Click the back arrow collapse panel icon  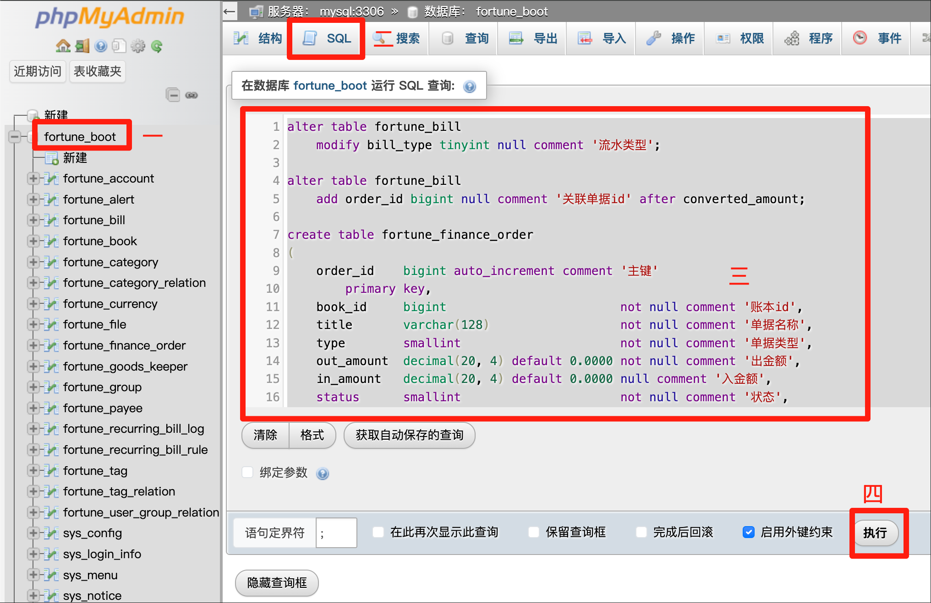pyautogui.click(x=230, y=11)
